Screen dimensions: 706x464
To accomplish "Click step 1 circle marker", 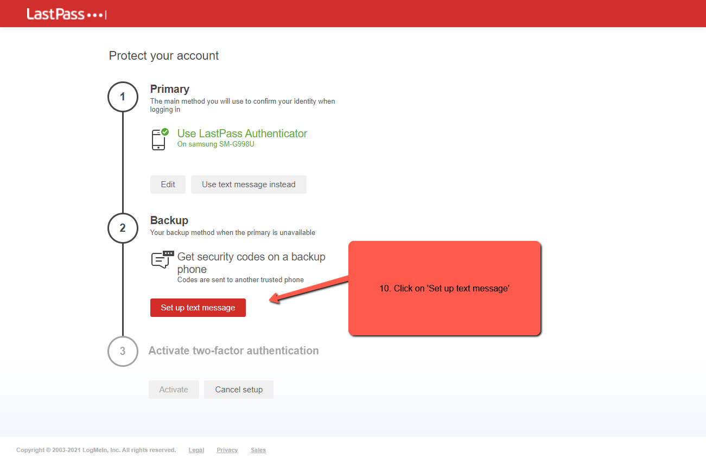I will [123, 97].
